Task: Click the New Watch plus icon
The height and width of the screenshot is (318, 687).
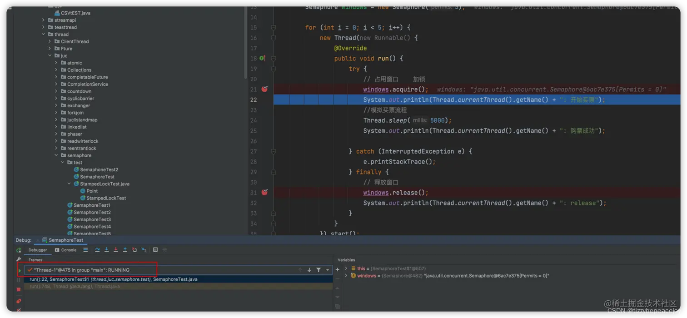Action: [x=338, y=269]
